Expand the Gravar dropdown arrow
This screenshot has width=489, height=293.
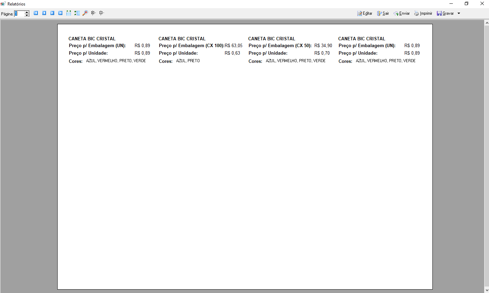(459, 13)
